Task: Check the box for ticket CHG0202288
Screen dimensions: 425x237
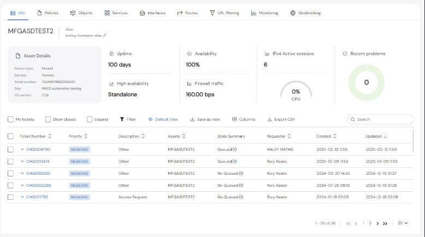Action: click(x=10, y=185)
